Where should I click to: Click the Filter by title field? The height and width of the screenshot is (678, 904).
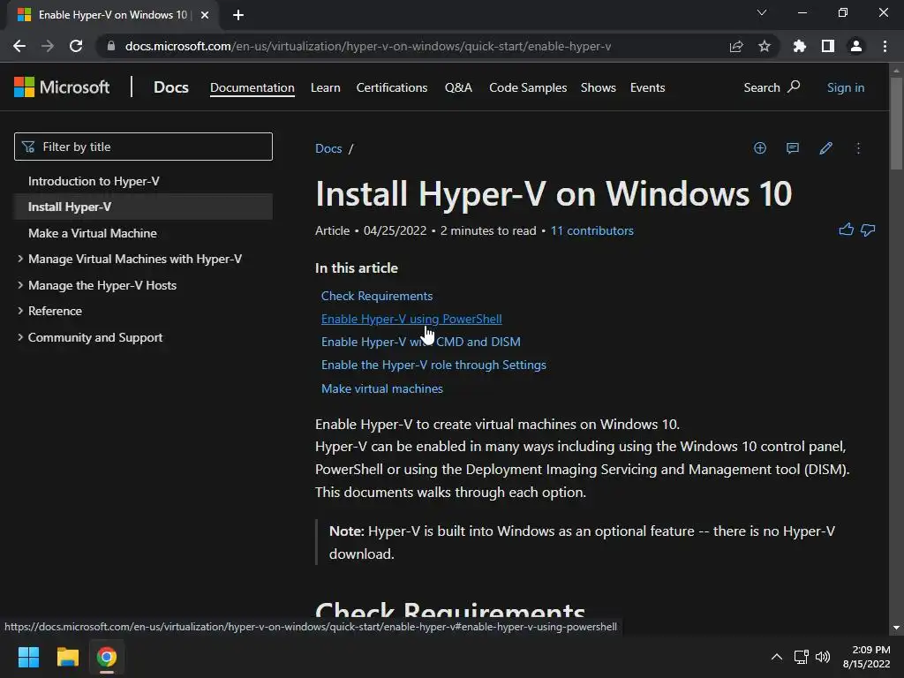coord(143,147)
